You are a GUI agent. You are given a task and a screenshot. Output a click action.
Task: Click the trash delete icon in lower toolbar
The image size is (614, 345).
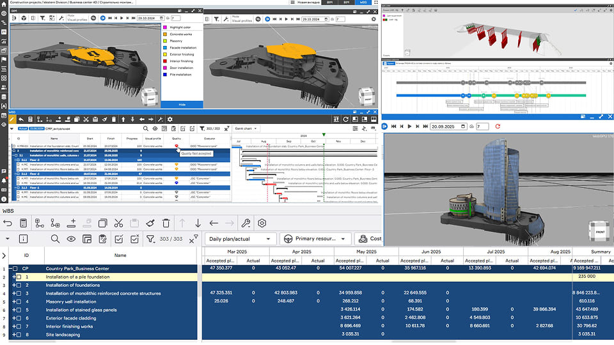[x=166, y=223]
